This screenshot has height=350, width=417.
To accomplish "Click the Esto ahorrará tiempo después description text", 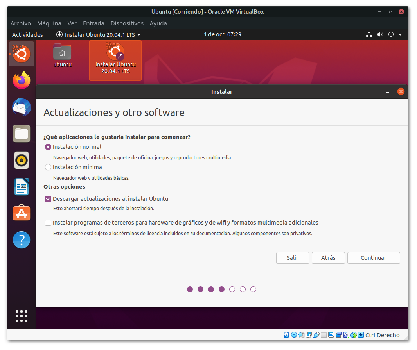I will point(103,209).
